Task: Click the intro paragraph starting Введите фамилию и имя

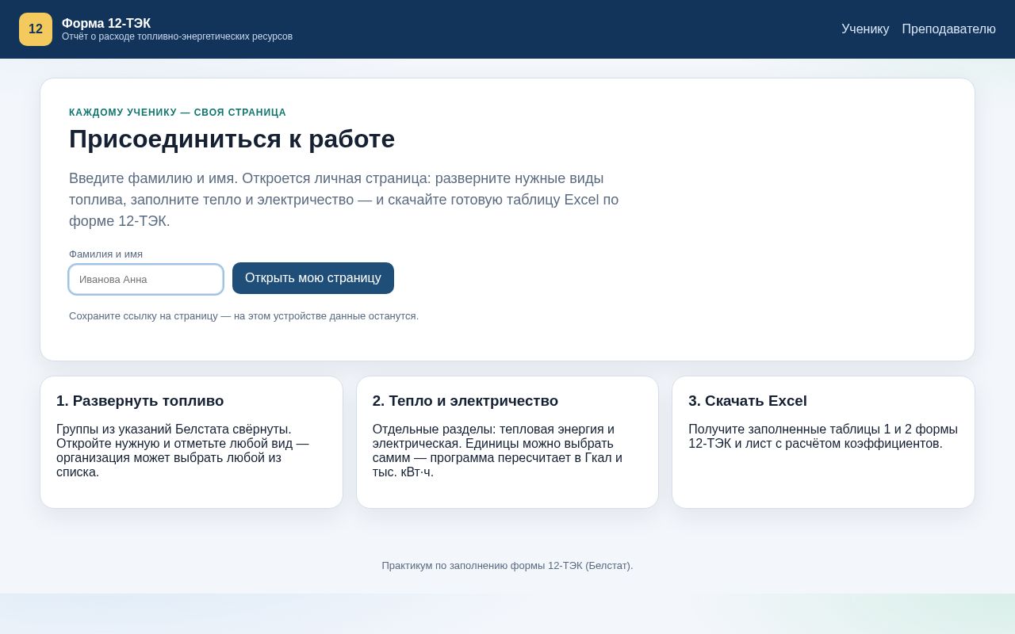Action: tap(344, 200)
